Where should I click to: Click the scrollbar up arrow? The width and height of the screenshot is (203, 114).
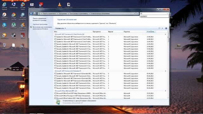pos(168,32)
